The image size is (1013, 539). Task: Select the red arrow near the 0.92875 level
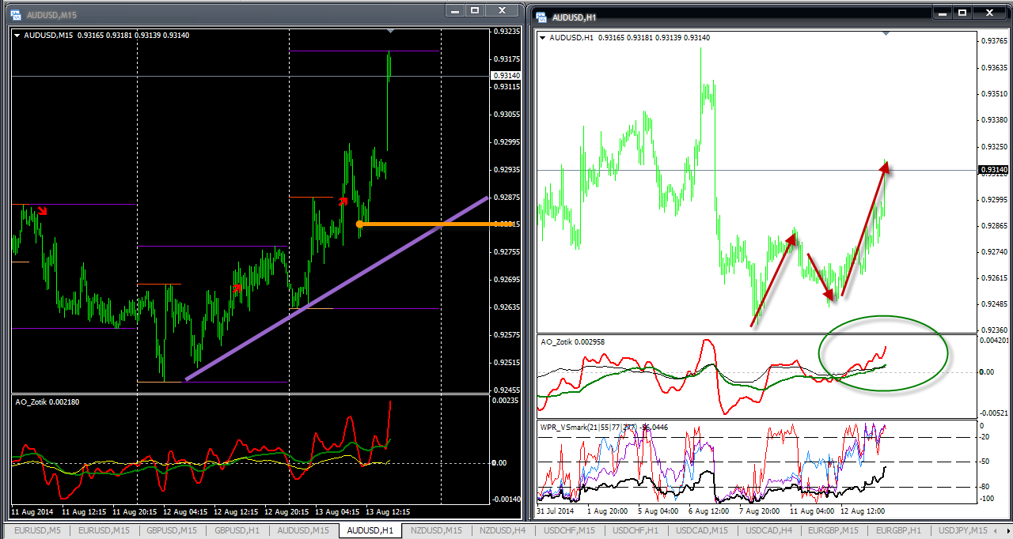tap(343, 202)
